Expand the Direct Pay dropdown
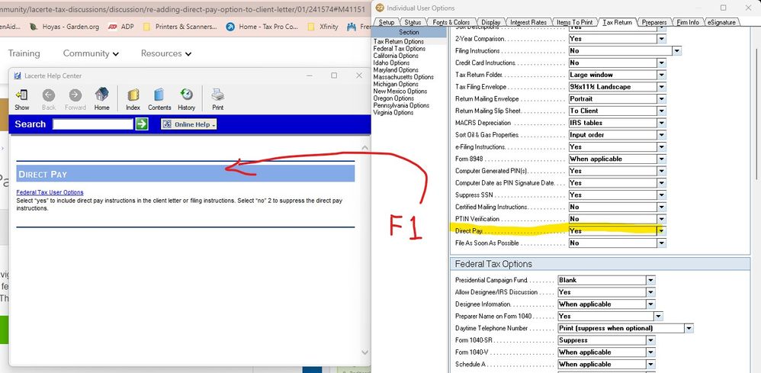 [661, 231]
